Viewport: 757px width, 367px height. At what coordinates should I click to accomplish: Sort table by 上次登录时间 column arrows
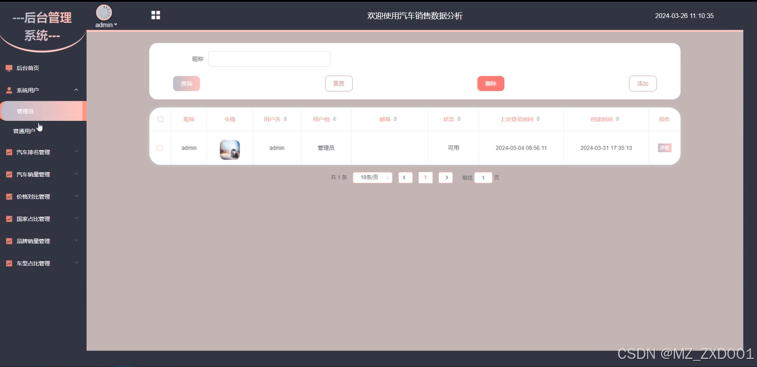point(538,119)
